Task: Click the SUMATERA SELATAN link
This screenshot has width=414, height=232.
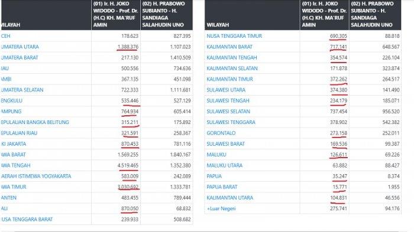Action: point(22,90)
